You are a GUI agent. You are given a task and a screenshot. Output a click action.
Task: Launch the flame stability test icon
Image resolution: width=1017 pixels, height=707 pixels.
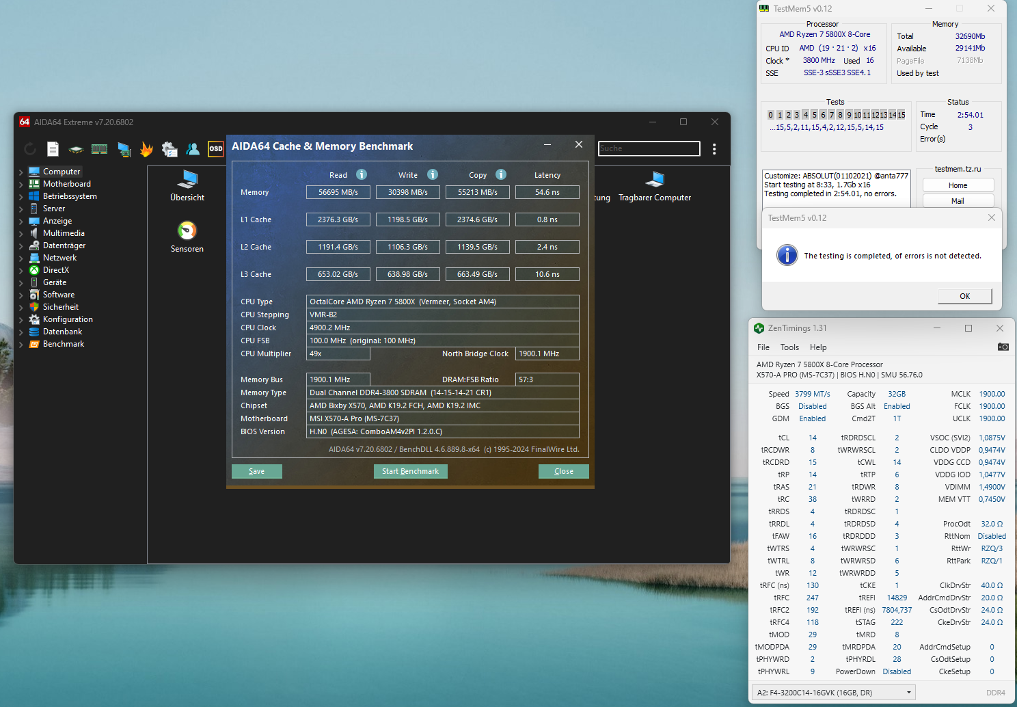coord(146,149)
